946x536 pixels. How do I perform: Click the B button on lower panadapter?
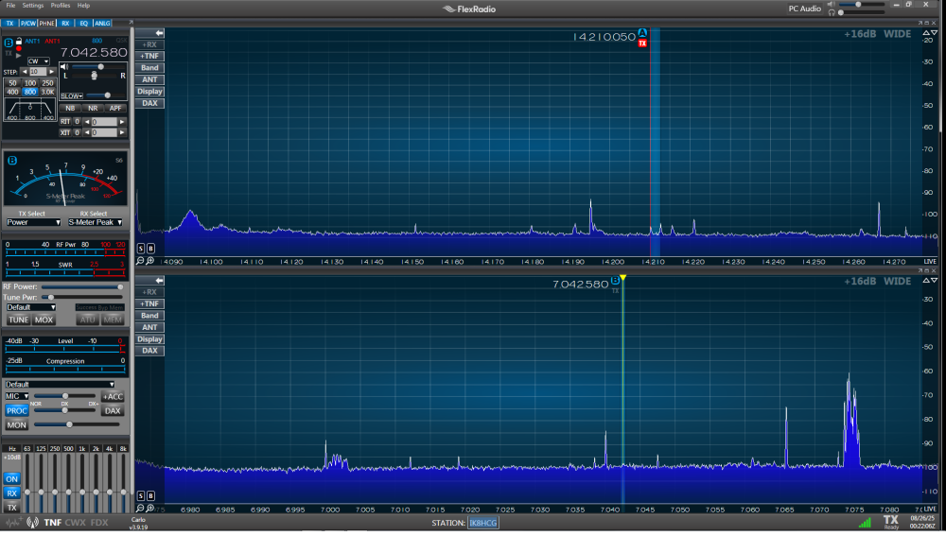tap(150, 495)
